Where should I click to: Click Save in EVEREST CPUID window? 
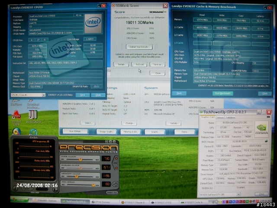(x=83, y=95)
